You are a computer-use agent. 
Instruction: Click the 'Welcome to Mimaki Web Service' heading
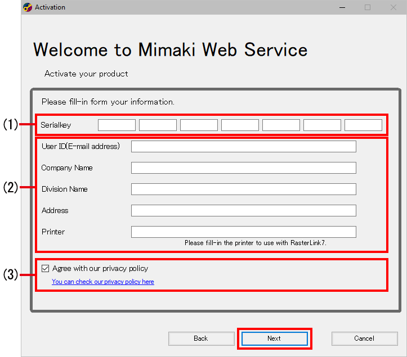click(x=170, y=49)
